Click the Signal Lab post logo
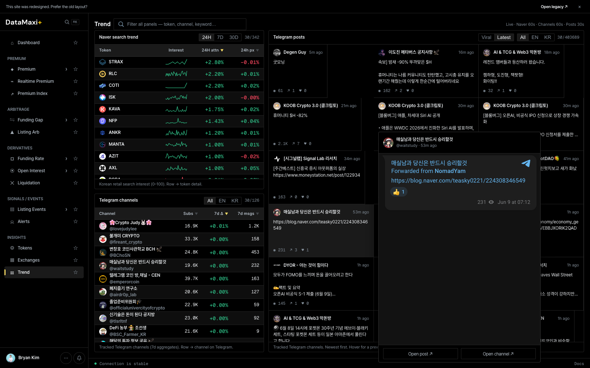This screenshot has width=590, height=368. (x=277, y=159)
